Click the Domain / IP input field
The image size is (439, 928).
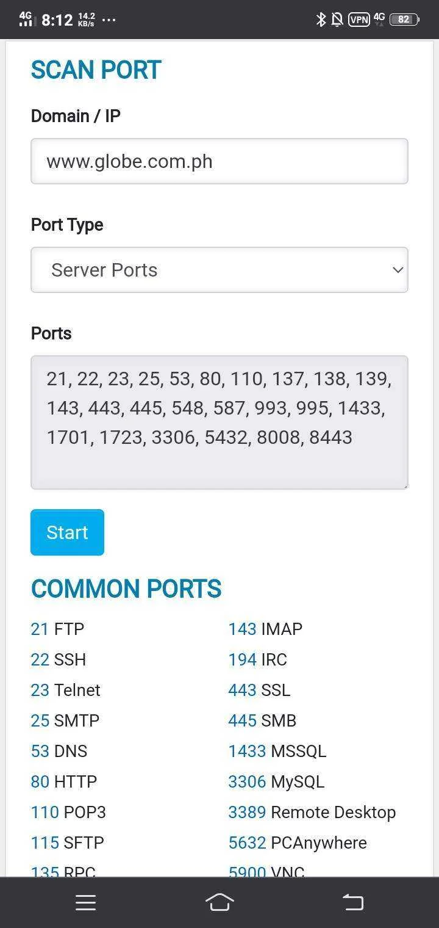pyautogui.click(x=220, y=161)
